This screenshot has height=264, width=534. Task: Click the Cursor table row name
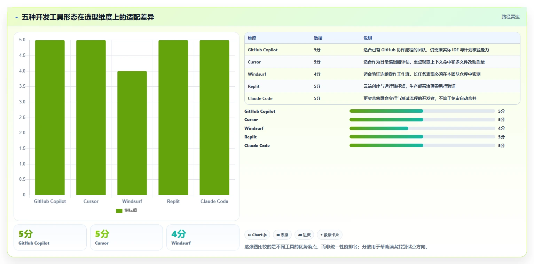[x=254, y=62]
